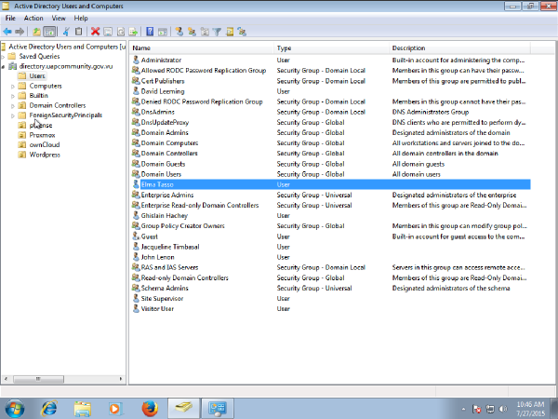Open Windows Explorer from taskbar
Viewport: 558px width, 419px height.
point(82,409)
